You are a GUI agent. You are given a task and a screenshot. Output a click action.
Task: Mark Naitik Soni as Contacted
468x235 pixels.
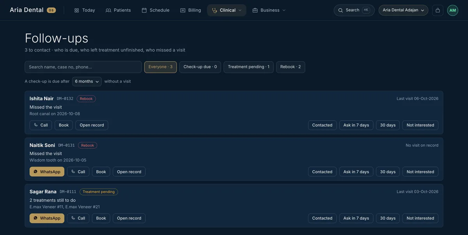click(x=322, y=172)
